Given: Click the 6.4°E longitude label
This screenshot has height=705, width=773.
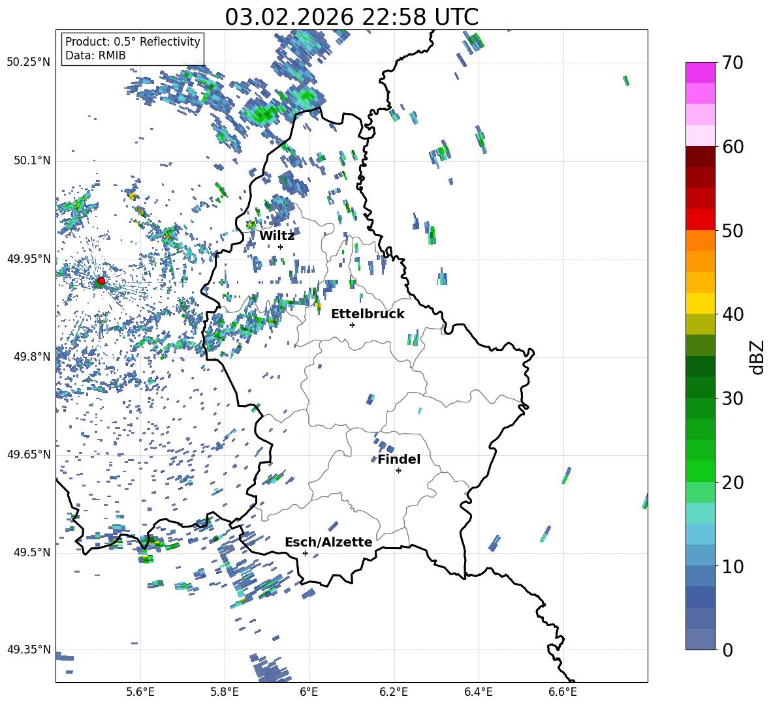Looking at the screenshot, I should click(x=478, y=692).
